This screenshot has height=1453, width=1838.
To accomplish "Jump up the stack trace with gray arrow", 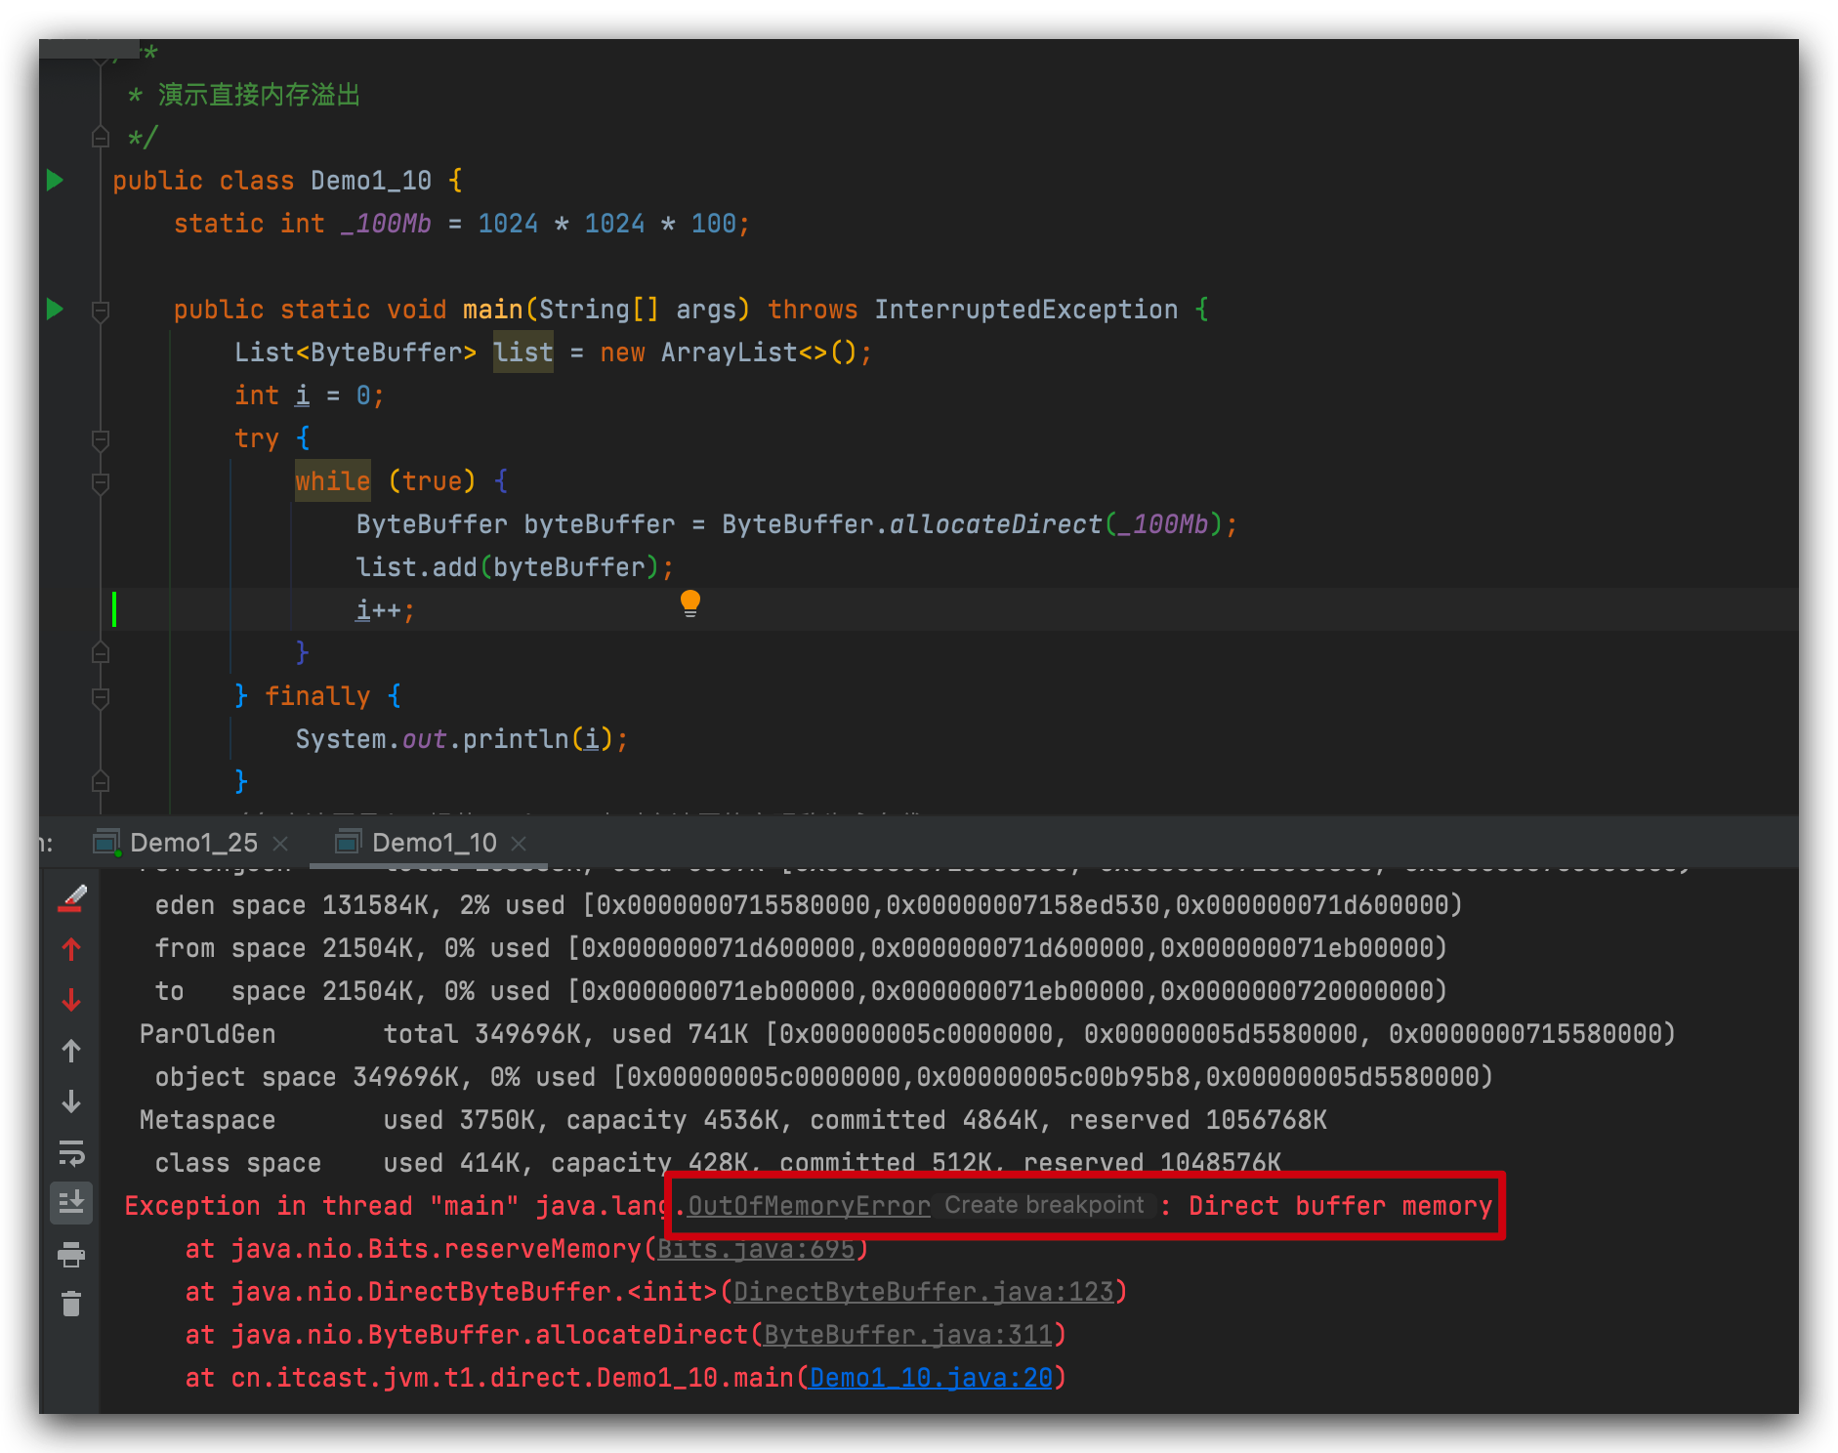I will (71, 1051).
